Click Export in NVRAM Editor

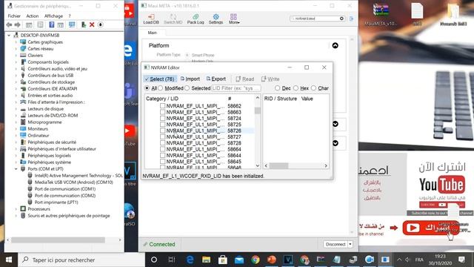[216, 79]
